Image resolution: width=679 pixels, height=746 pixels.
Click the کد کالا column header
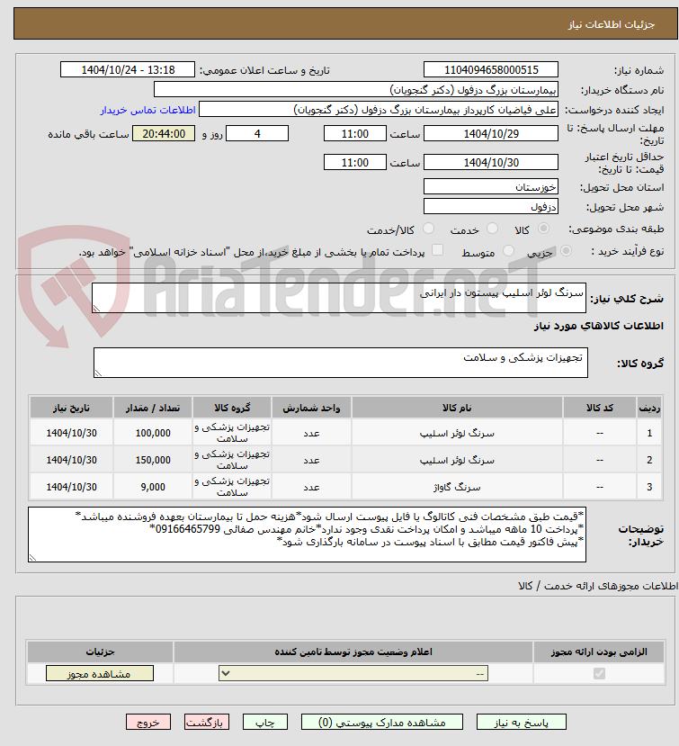click(x=600, y=408)
